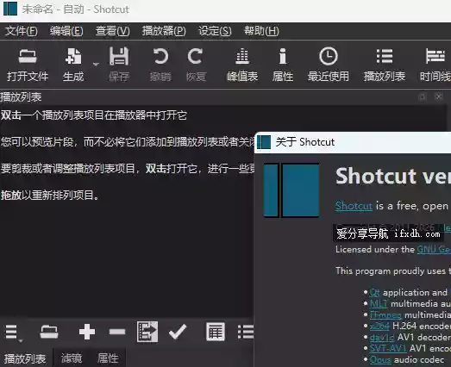Expand the dropdown arrow next to 生成

click(96, 64)
